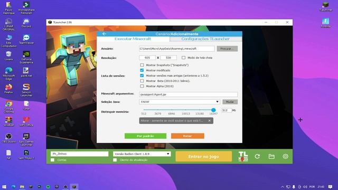338x190 pixels.
Task: Open Paulo Henrique user folder icon
Action: point(8,8)
